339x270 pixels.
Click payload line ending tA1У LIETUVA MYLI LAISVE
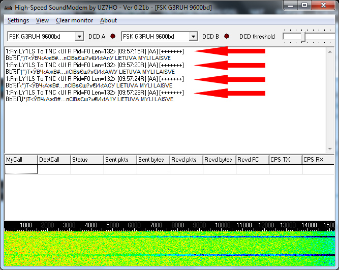(89, 99)
